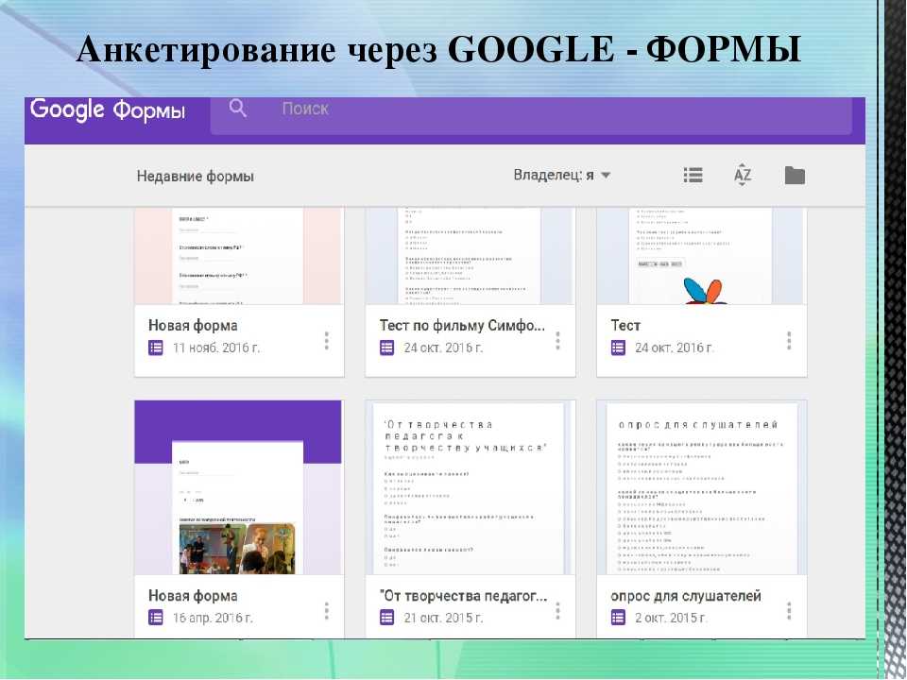Expand the Владелец: я owner filter
Viewport: 907px width, 680px height.
[561, 175]
